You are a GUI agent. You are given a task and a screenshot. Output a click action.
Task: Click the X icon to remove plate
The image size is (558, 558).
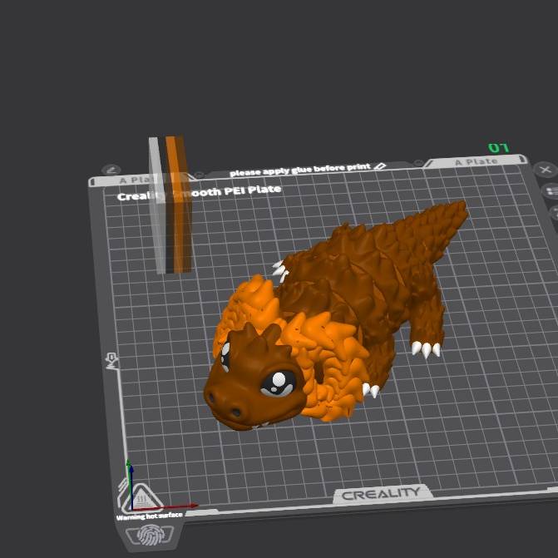(x=546, y=170)
